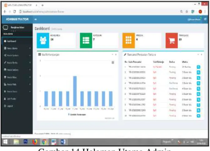View detail of transaction row 5
The width and height of the screenshot is (210, 151).
pyautogui.click(x=198, y=89)
